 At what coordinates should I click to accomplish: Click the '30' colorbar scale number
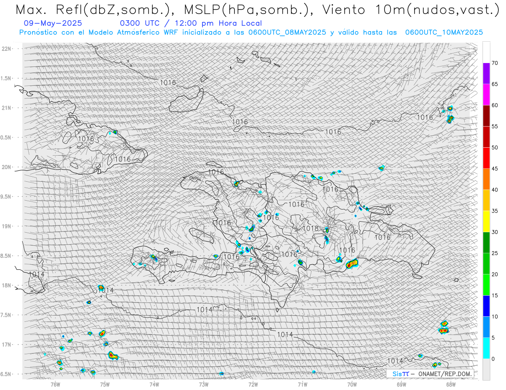click(x=495, y=232)
